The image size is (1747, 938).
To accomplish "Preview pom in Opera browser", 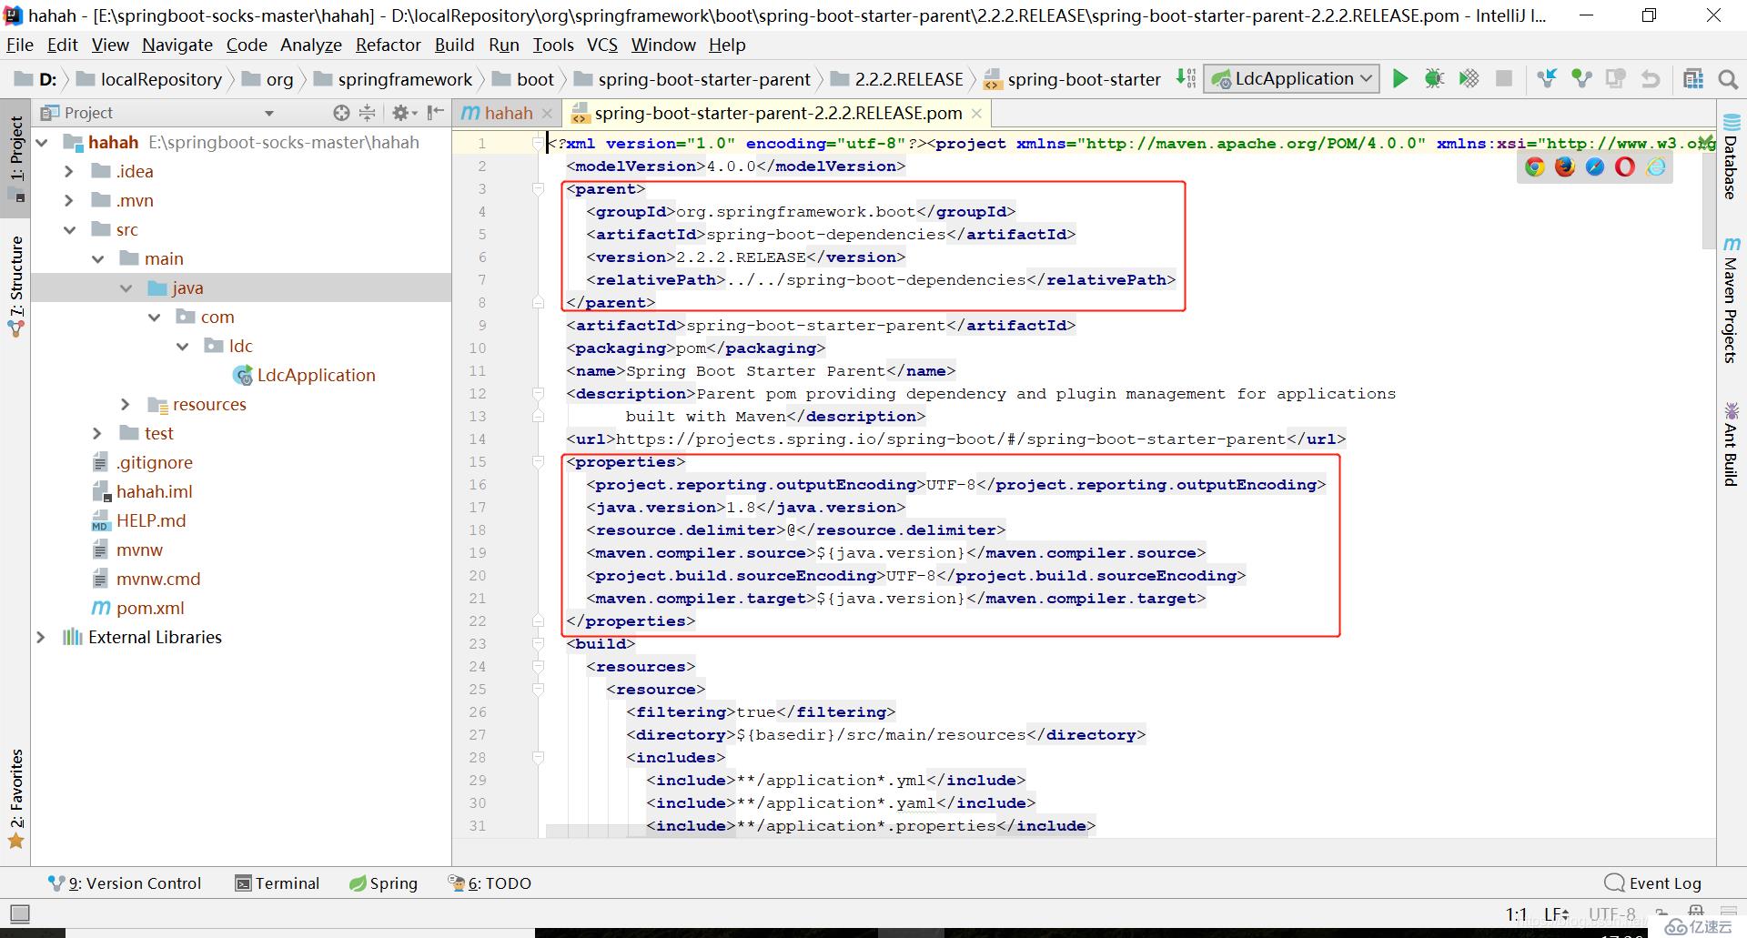I will pos(1625,166).
